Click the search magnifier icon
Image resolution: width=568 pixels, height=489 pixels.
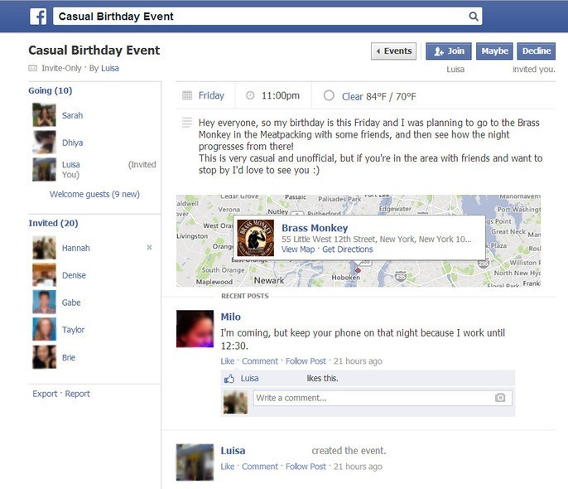[x=474, y=17]
